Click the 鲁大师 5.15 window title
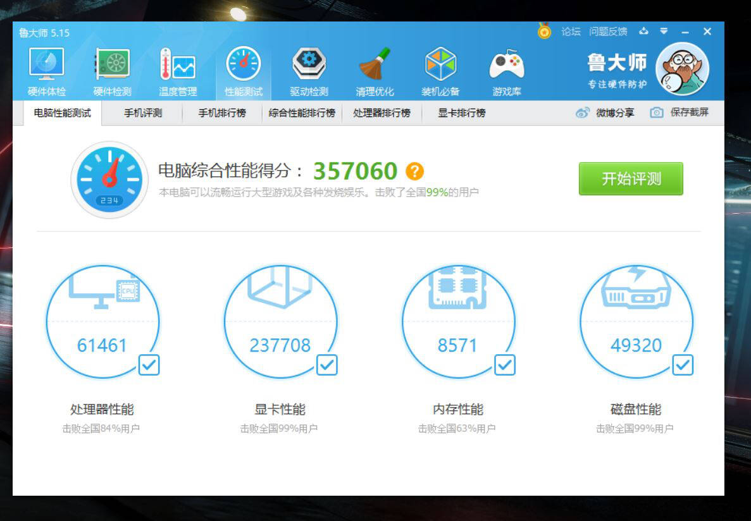 point(44,33)
